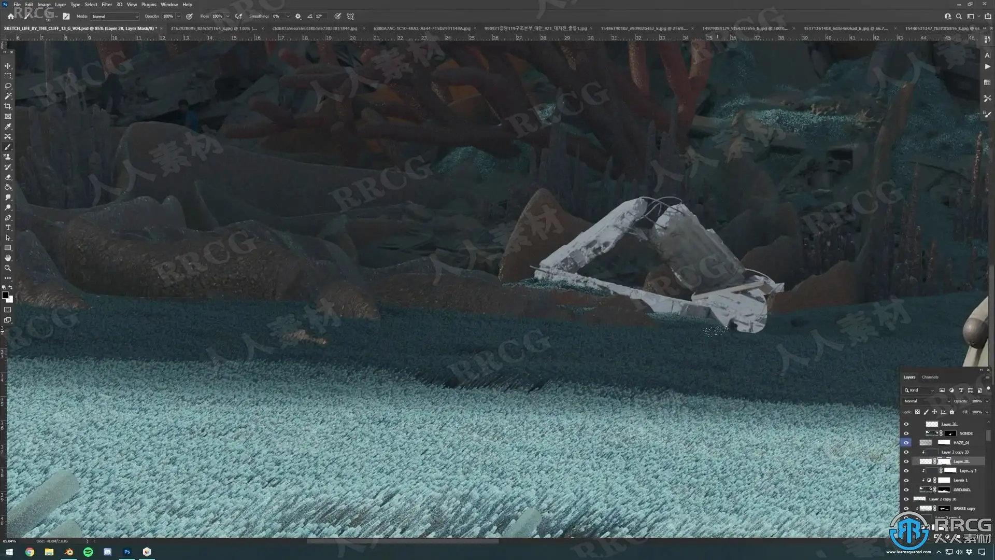This screenshot has width=995, height=560.
Task: Select the Clone Stamp tool
Action: coord(8,157)
